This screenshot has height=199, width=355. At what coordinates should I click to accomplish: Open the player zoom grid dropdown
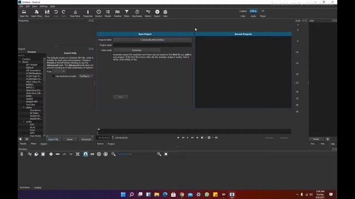coord(210,138)
